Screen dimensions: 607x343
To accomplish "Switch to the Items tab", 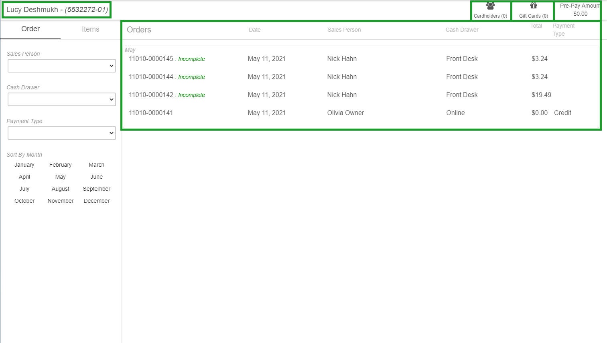I will click(91, 29).
